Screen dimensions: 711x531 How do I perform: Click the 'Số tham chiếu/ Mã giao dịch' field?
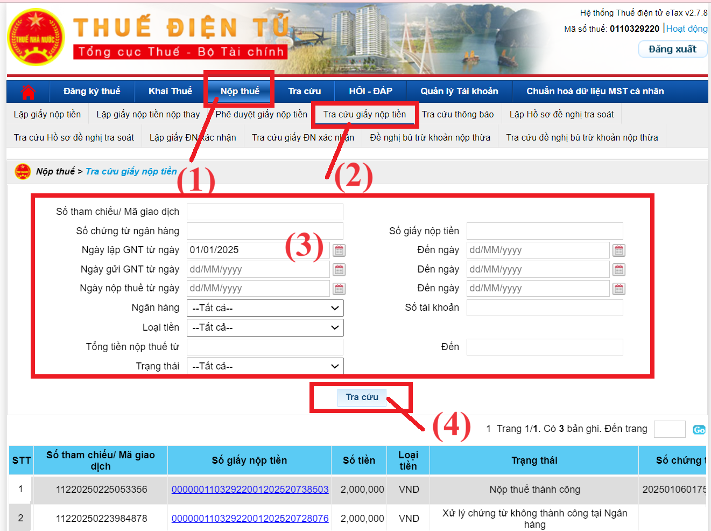[x=265, y=212]
